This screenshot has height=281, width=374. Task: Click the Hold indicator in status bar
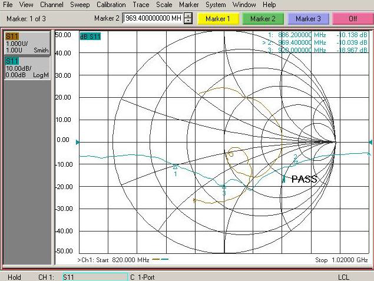(14, 276)
